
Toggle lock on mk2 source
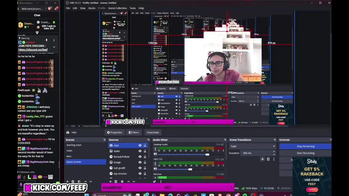pyautogui.click(x=145, y=145)
